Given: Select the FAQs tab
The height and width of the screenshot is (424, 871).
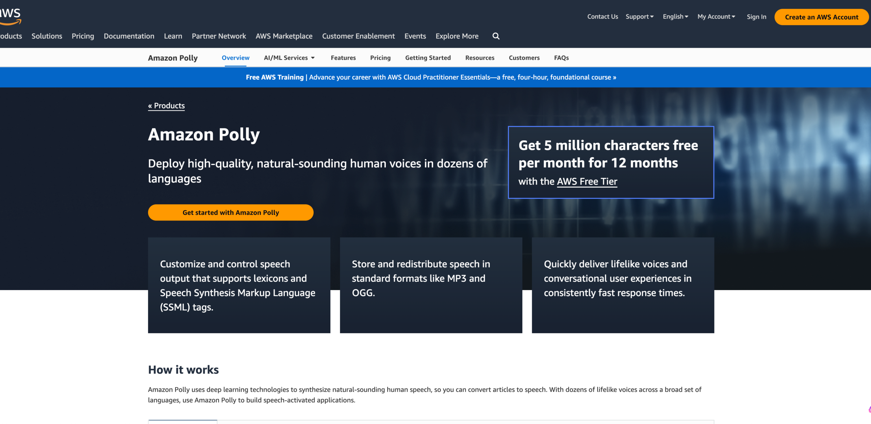Looking at the screenshot, I should [x=561, y=58].
